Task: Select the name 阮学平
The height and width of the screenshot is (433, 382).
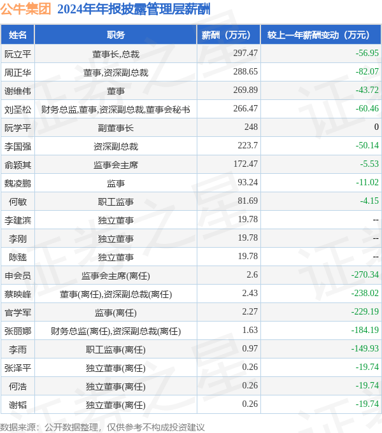Action: (x=18, y=128)
